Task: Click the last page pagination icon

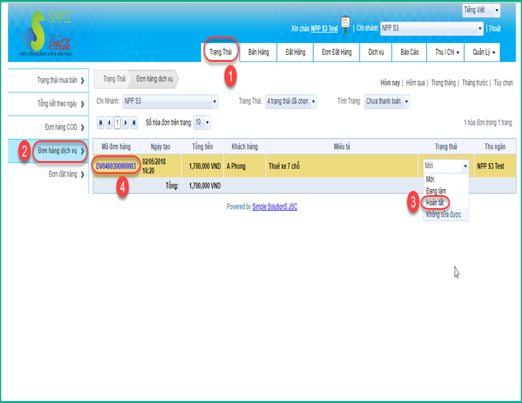Action: tap(134, 123)
